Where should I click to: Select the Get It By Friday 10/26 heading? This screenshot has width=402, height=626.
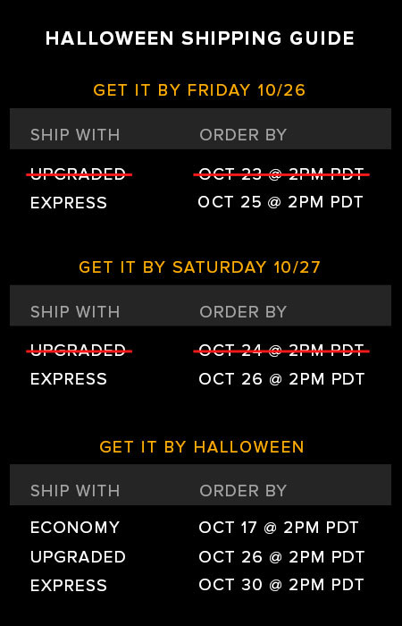(199, 90)
